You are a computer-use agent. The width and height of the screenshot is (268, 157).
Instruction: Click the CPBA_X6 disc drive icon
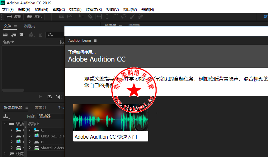pos(37,136)
